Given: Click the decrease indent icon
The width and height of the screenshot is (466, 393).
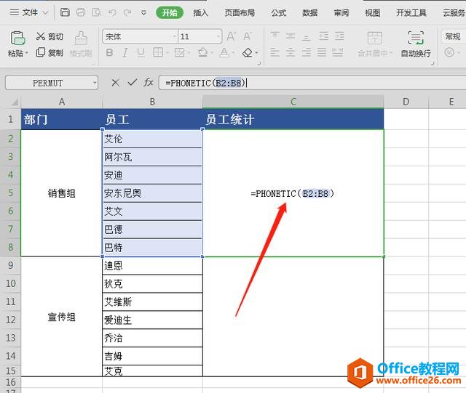Looking at the screenshot, I should click(x=323, y=36).
